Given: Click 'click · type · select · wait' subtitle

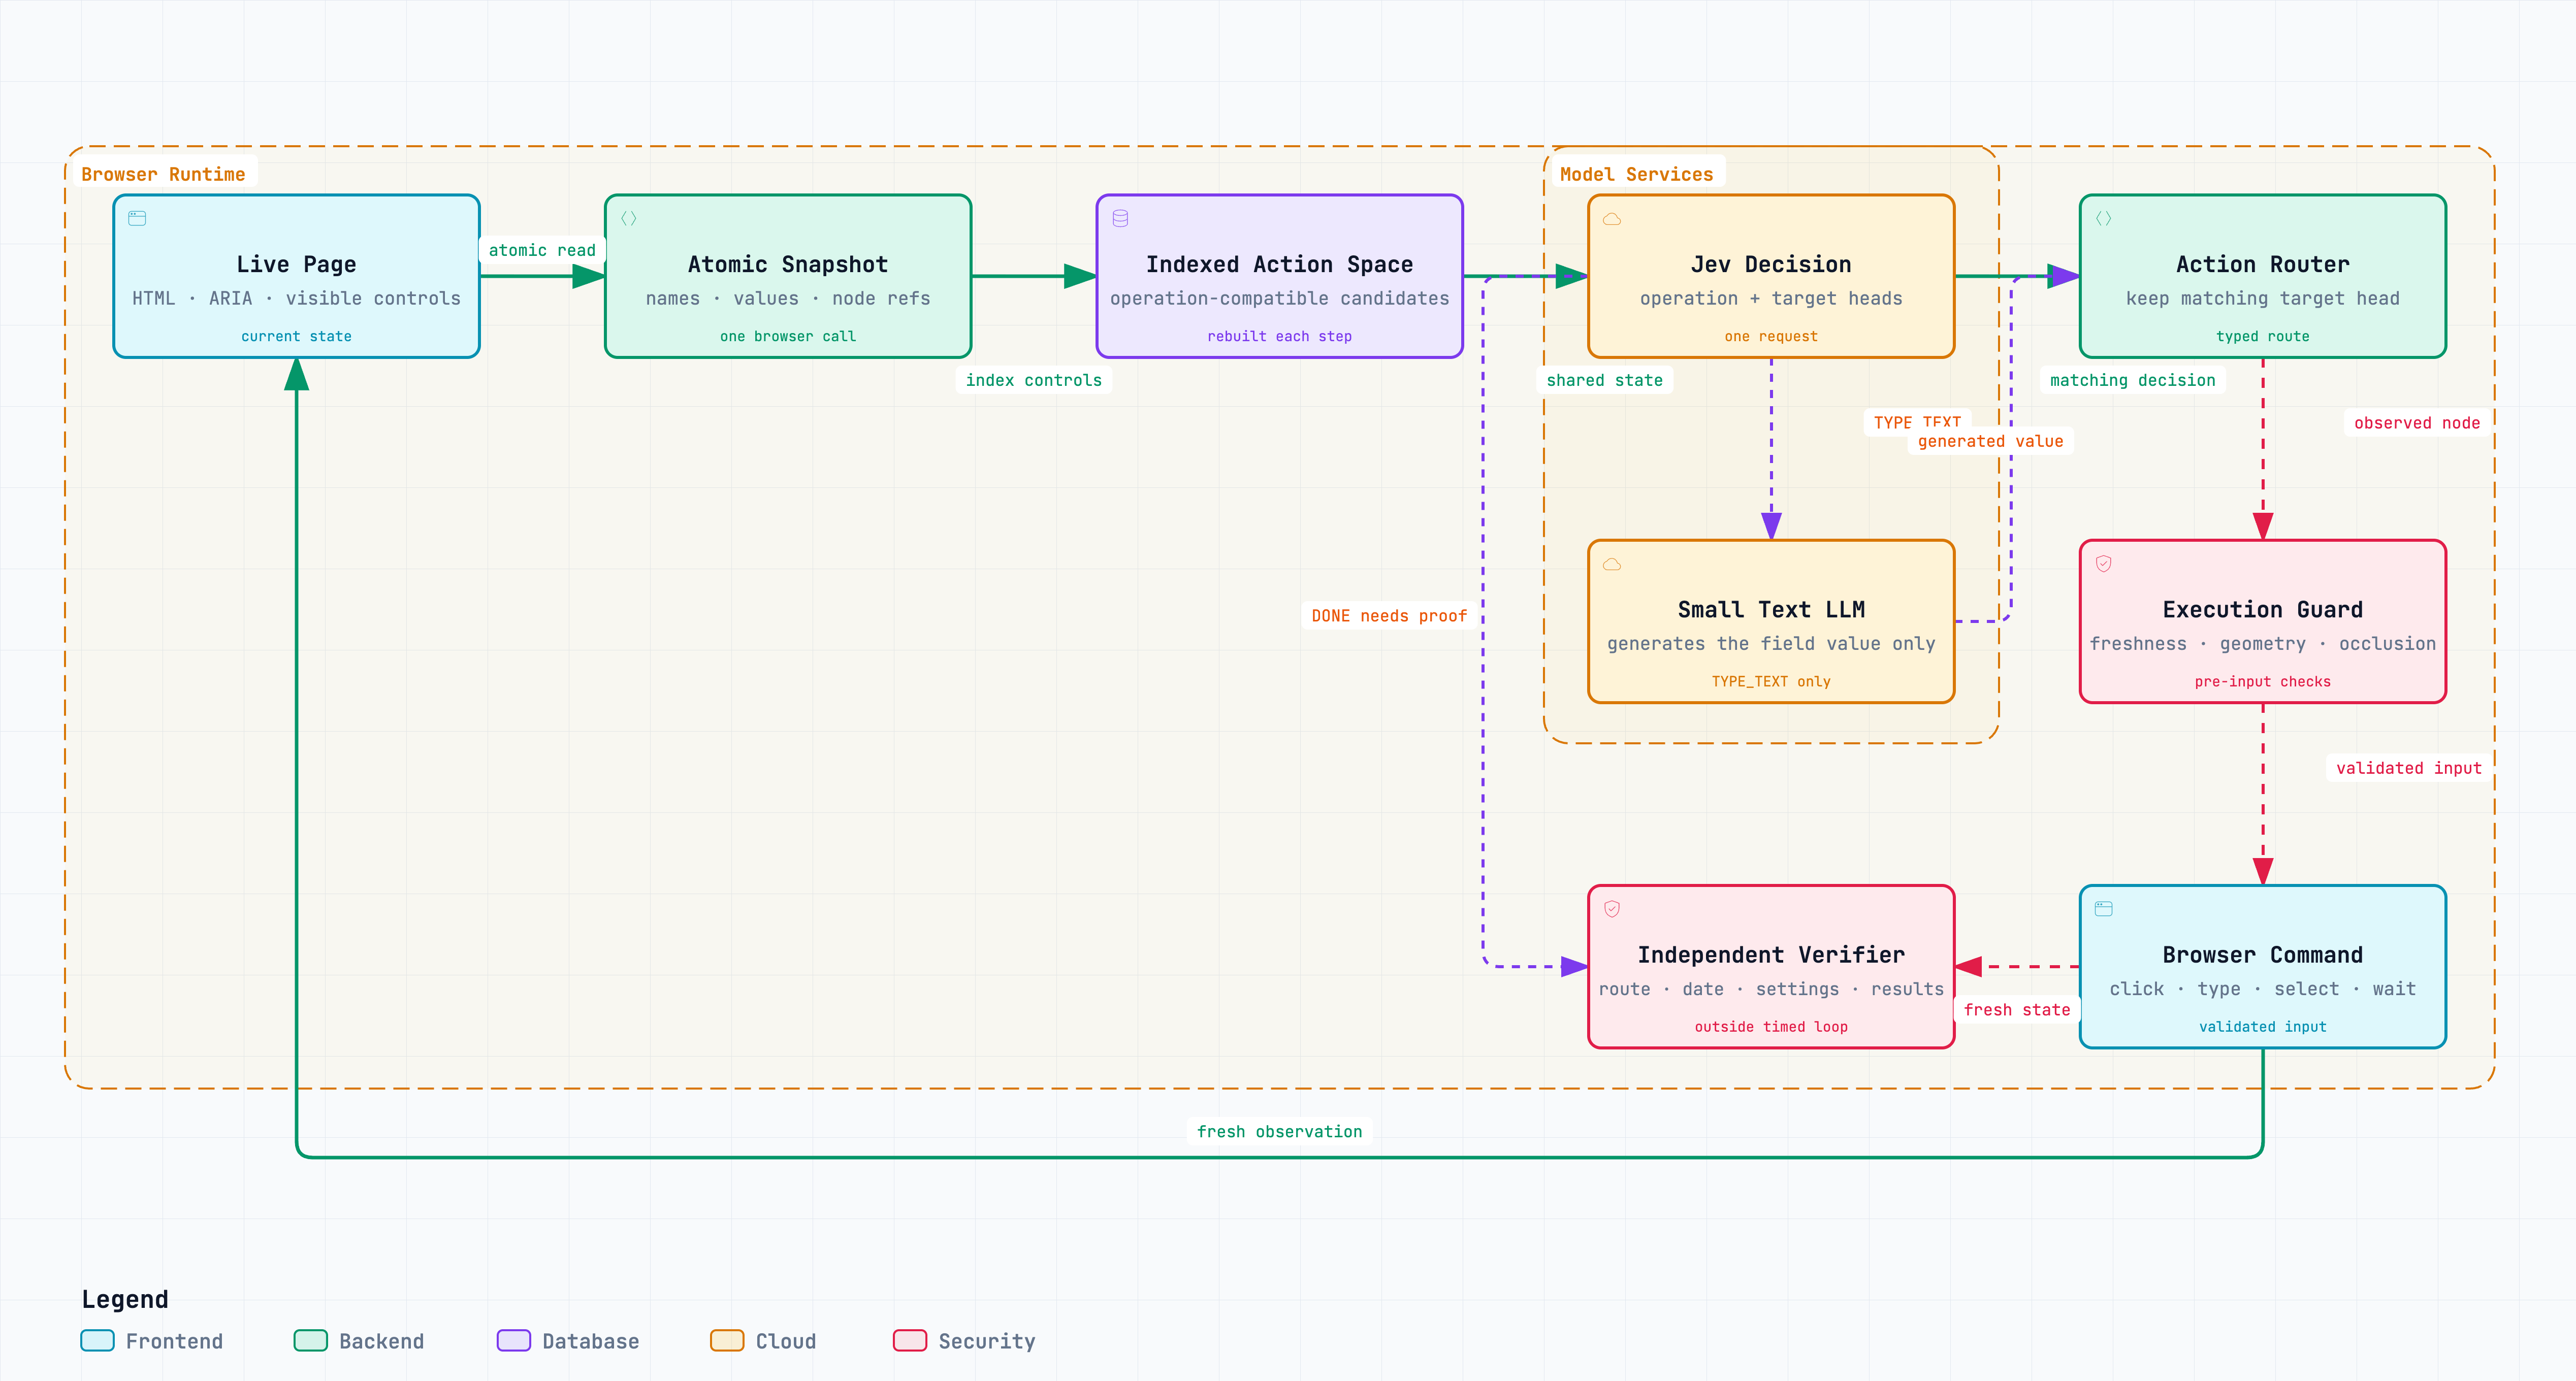Looking at the screenshot, I should coord(2262,989).
